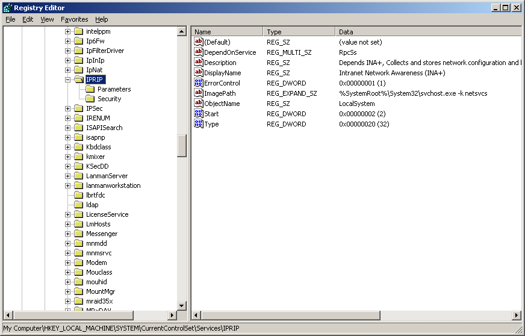This screenshot has height=336, width=525.
Task: Open the Edit menu
Action: 28,19
